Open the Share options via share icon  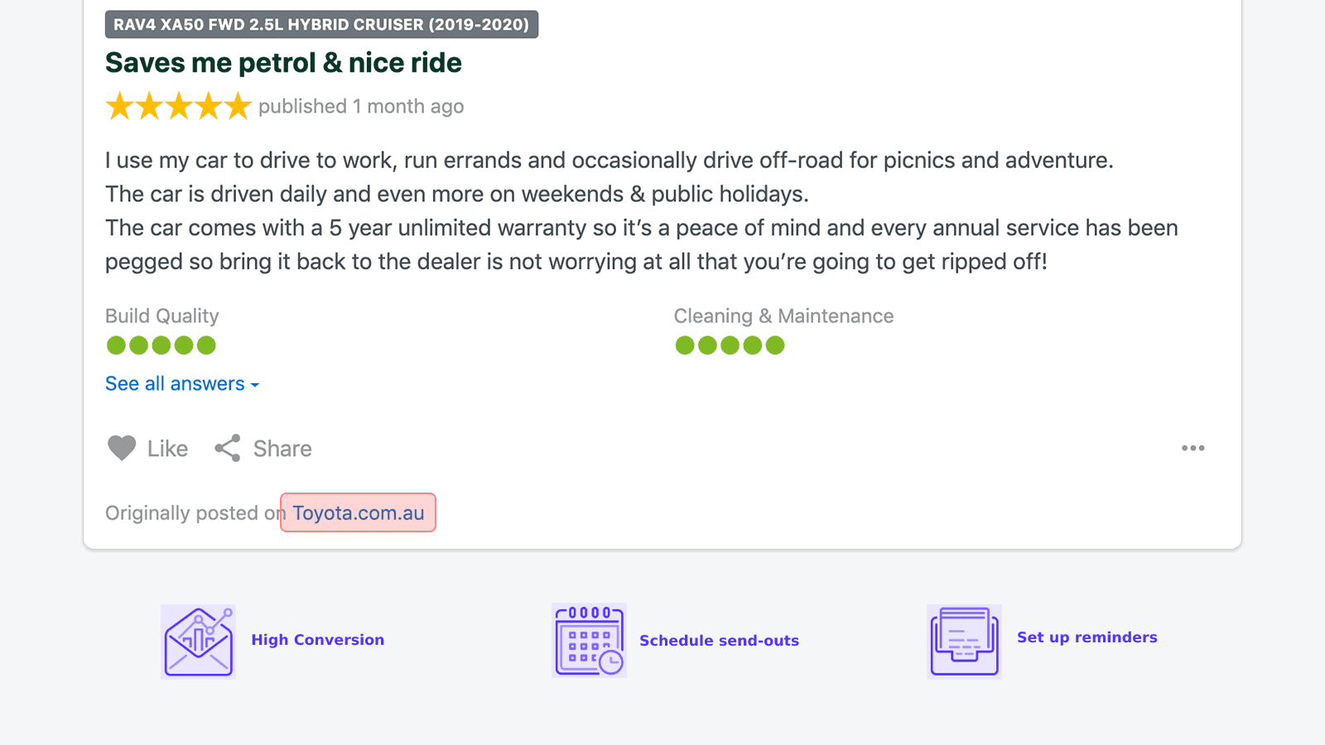[227, 448]
